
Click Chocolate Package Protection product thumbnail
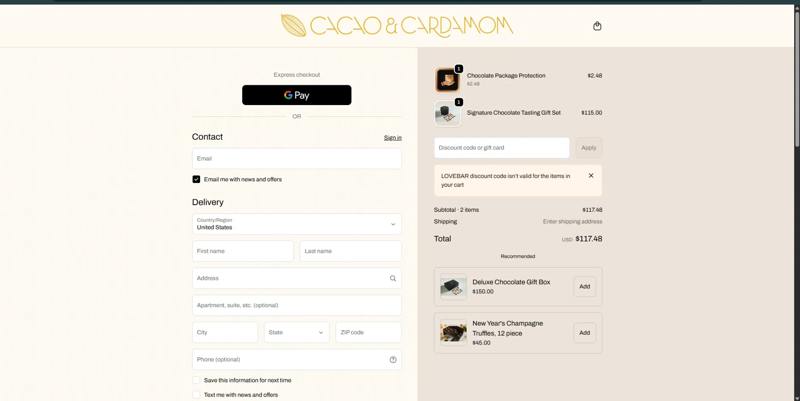[447, 80]
